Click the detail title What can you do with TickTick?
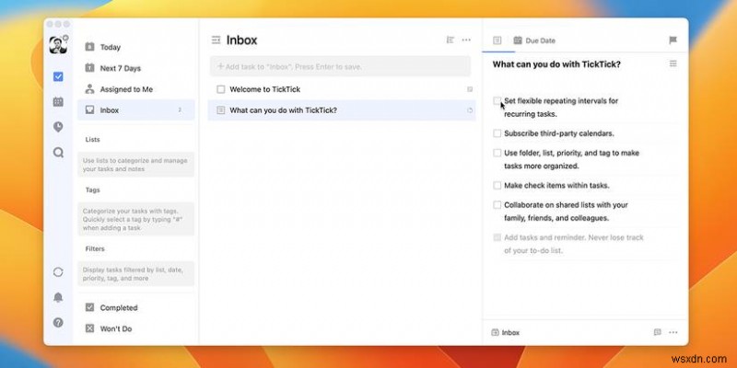Viewport: 737px width, 368px height. coord(556,64)
